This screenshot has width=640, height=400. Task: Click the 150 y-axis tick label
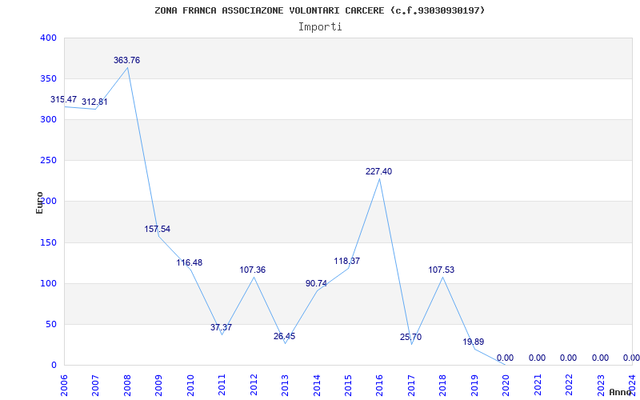[48, 243]
